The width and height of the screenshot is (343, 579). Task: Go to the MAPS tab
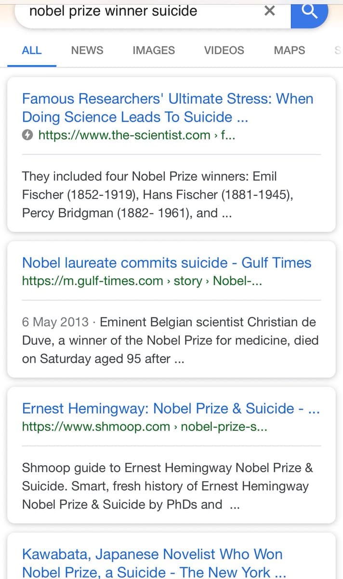[289, 50]
